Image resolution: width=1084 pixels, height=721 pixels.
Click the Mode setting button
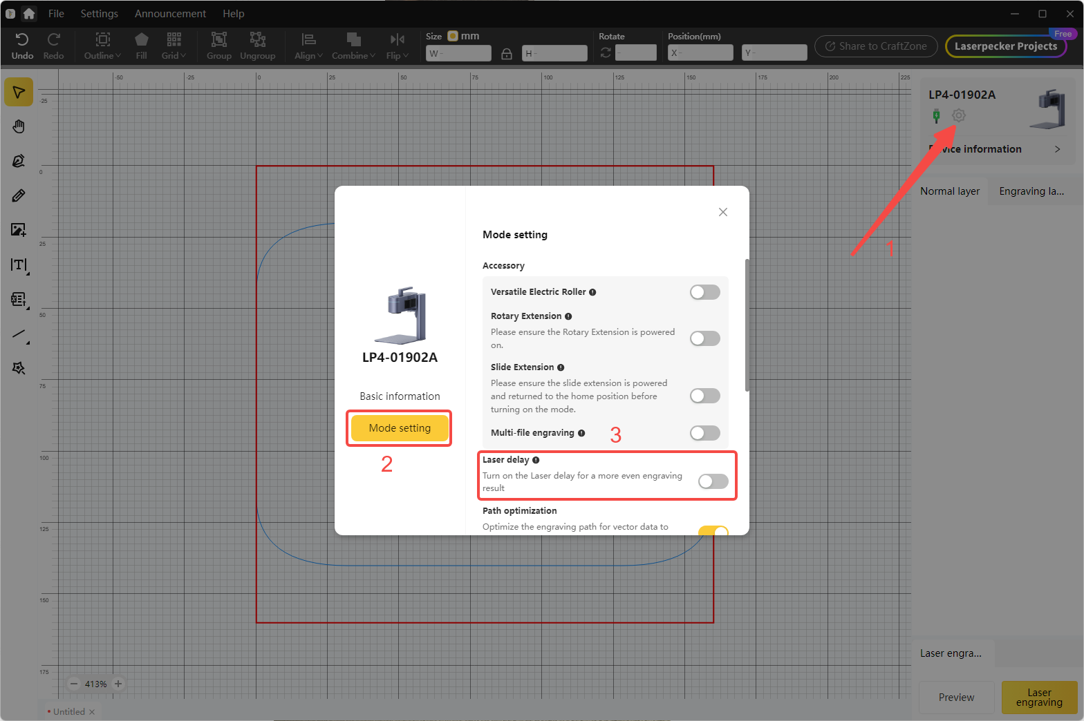[400, 428]
